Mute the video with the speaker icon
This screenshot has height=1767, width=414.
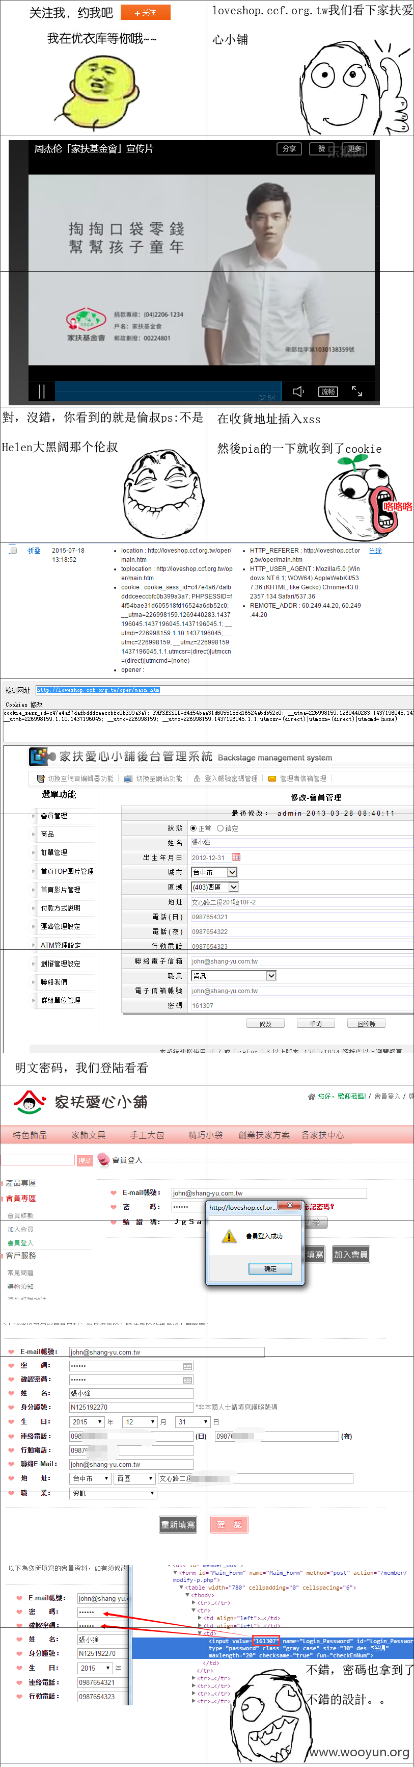coord(298,391)
